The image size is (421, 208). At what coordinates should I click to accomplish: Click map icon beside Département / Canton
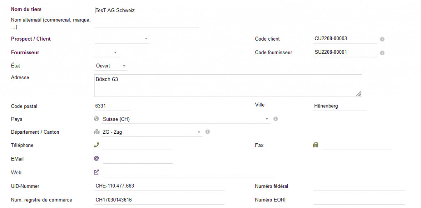pos(97,132)
